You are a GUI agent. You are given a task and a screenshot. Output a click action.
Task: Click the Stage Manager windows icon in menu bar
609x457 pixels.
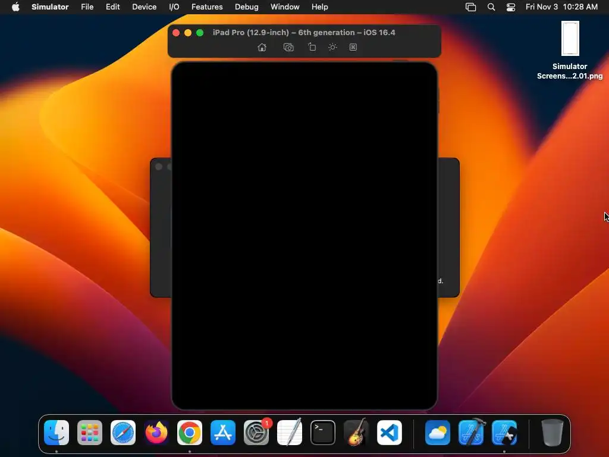pyautogui.click(x=471, y=7)
